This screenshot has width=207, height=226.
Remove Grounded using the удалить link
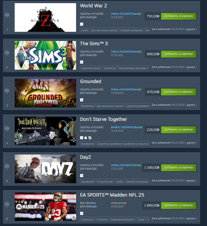[x=191, y=105]
